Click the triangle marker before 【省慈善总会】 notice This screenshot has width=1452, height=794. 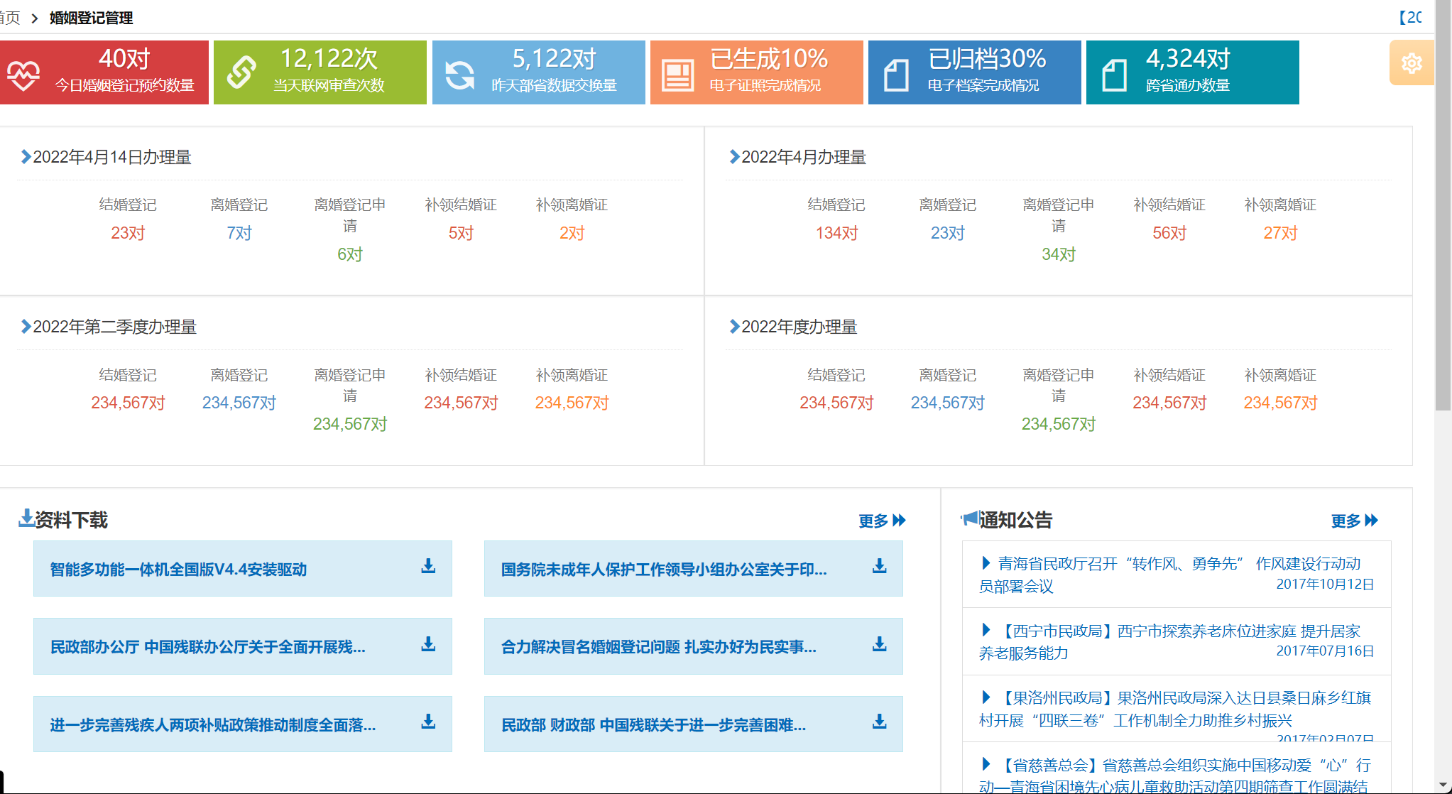pos(986,764)
